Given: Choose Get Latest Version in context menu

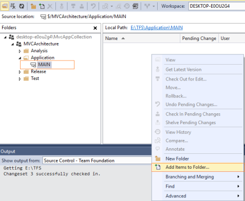Looking at the screenshot, I should coord(198,69).
